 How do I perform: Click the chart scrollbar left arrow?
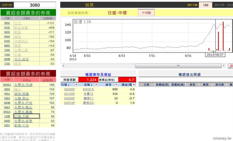64,66
